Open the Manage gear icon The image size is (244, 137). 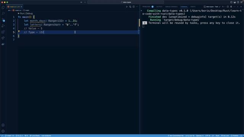pyautogui.click(x=3, y=131)
